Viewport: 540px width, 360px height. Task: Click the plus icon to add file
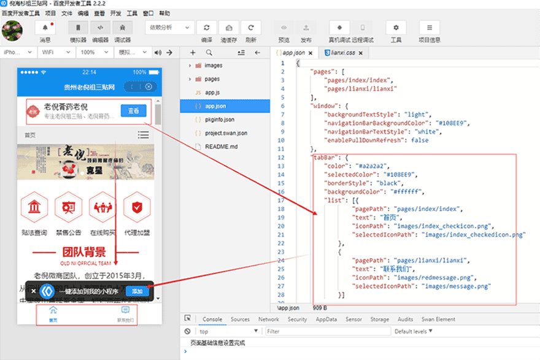tap(193, 53)
